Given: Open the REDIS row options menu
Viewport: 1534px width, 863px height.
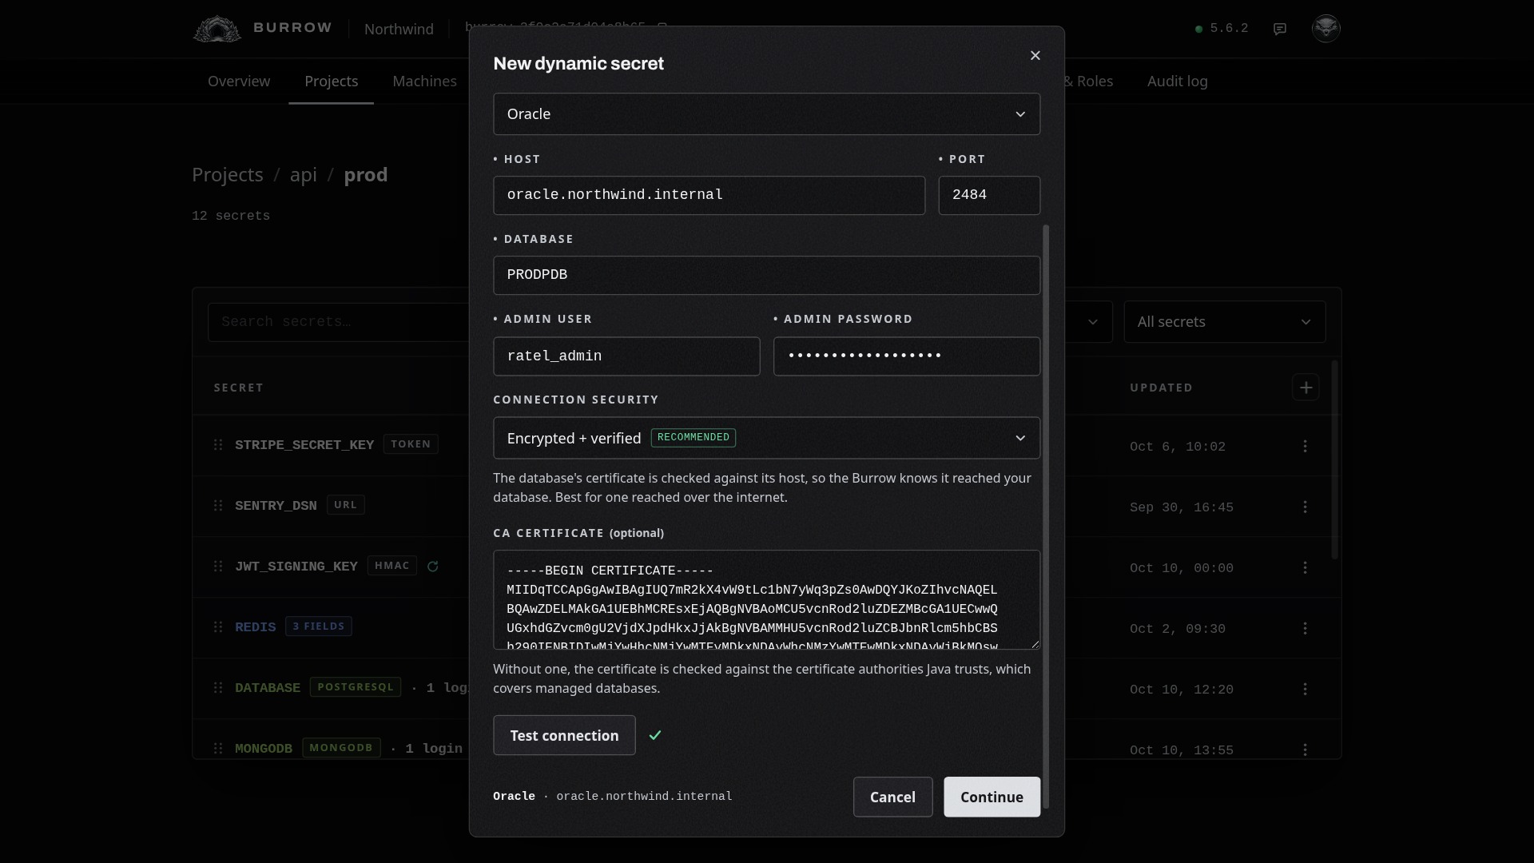Looking at the screenshot, I should (x=1305, y=628).
